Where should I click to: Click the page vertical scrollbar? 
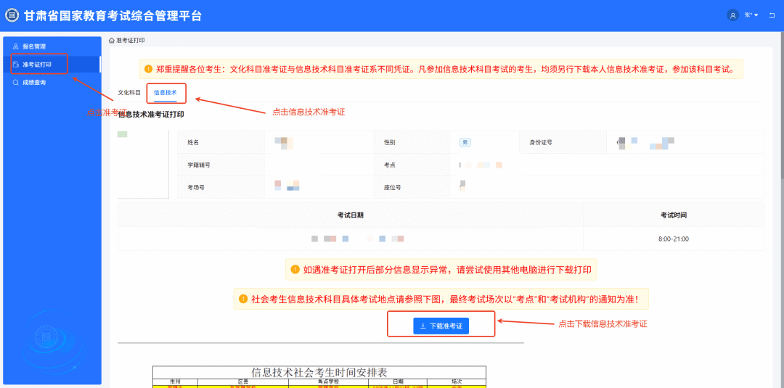tap(780, 109)
